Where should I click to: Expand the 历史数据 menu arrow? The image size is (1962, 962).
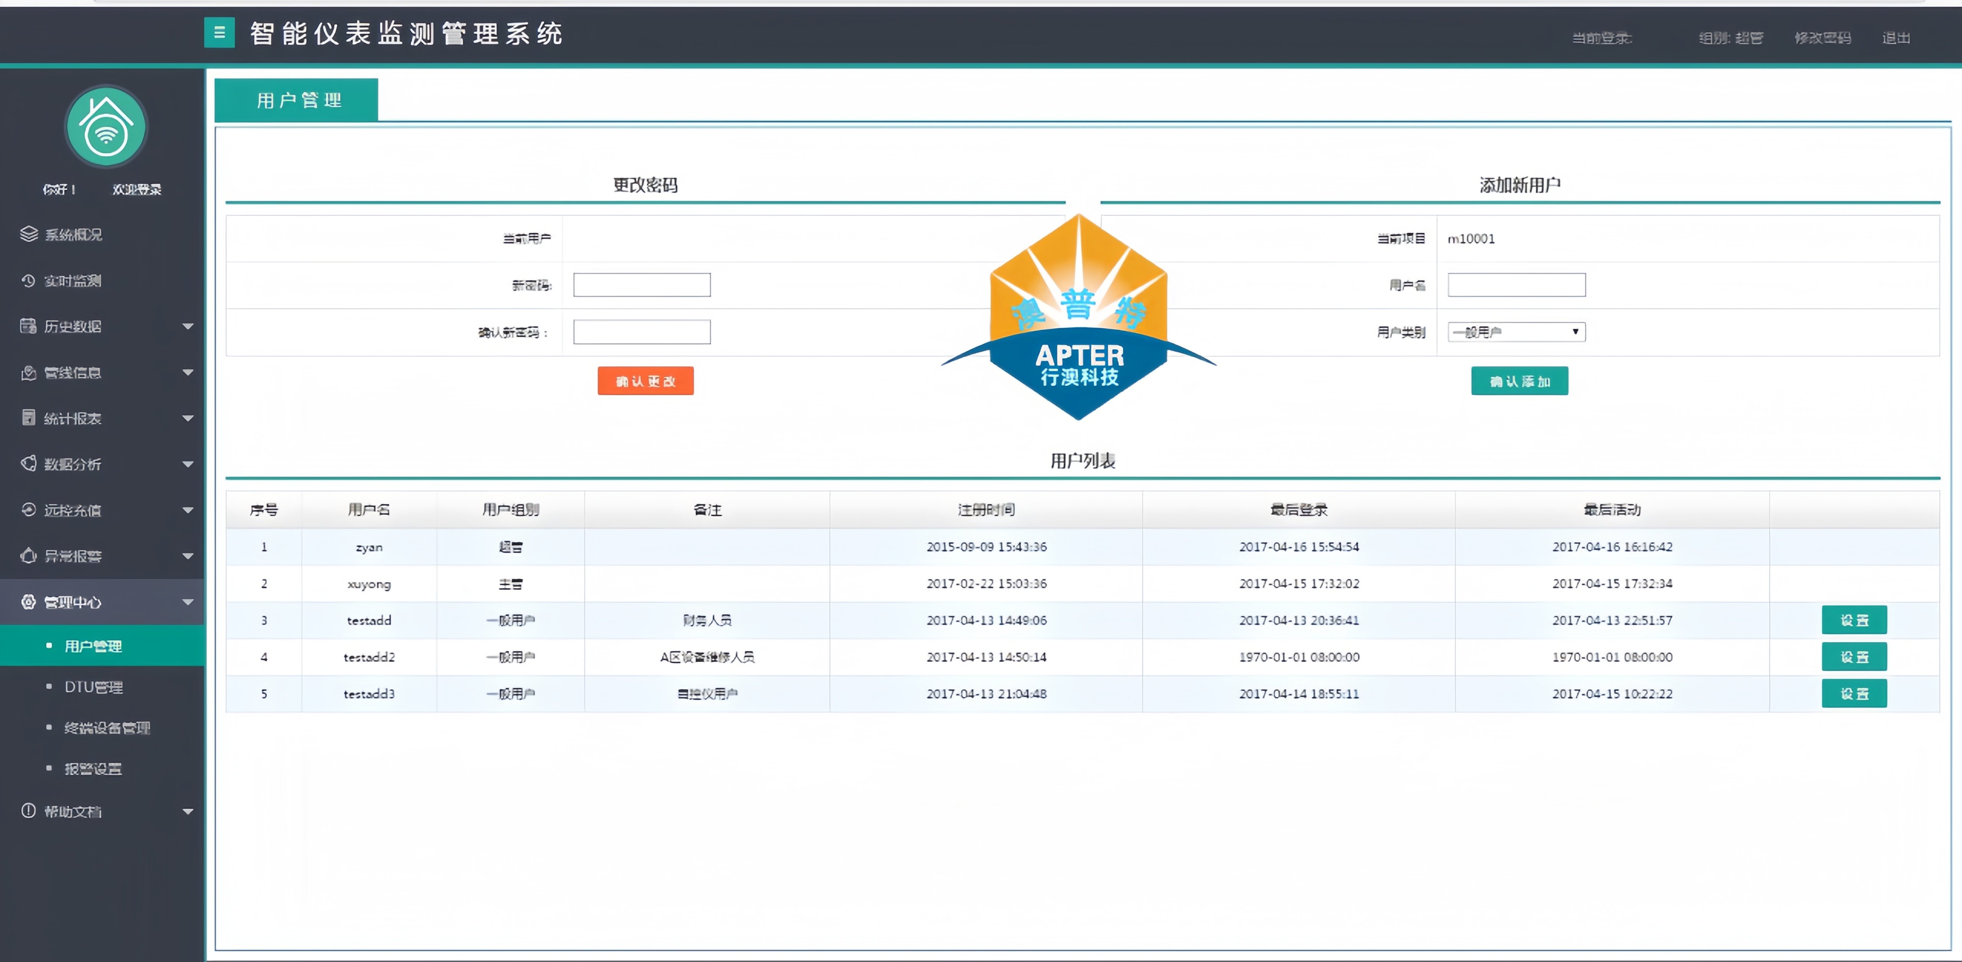point(187,327)
